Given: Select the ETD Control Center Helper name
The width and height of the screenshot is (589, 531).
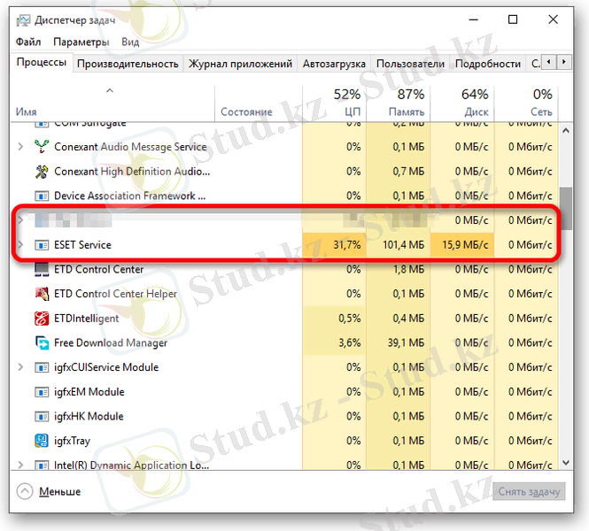Looking at the screenshot, I should [115, 294].
